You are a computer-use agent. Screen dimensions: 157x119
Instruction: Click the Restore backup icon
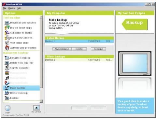[x=7, y=93]
